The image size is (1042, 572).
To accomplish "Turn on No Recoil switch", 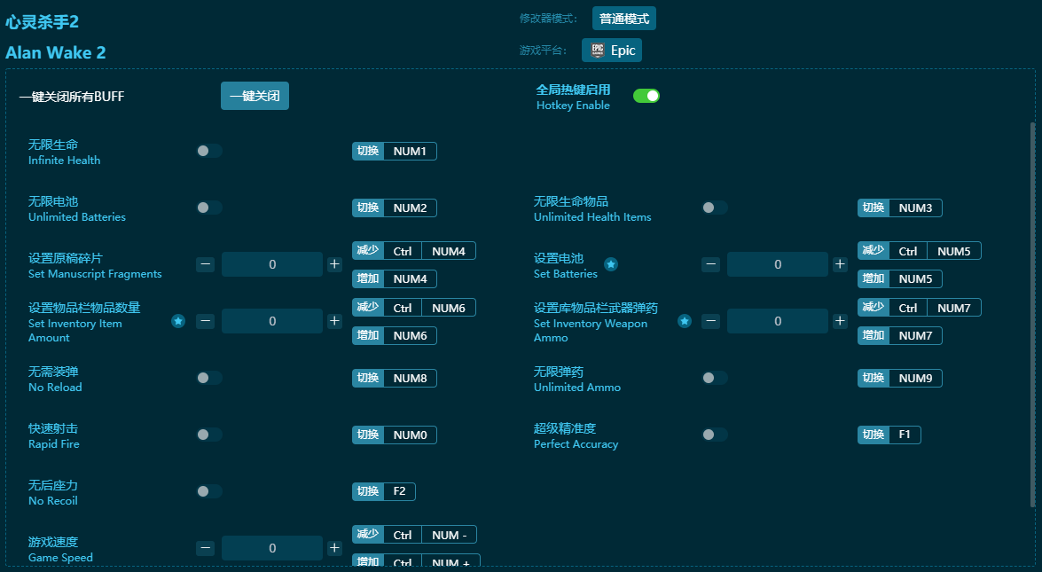I will 209,491.
